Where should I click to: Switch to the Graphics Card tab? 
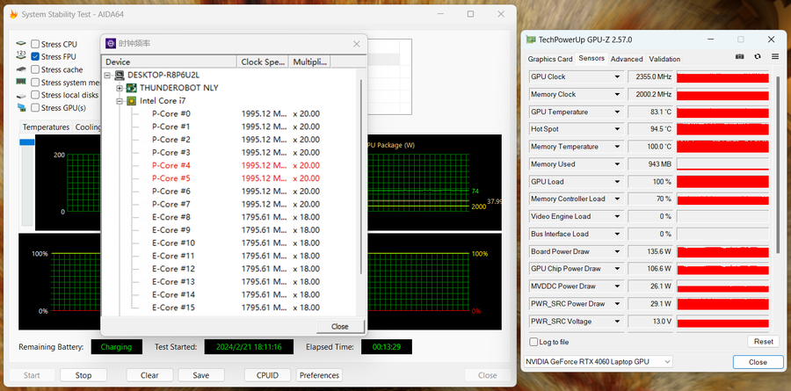coord(550,59)
